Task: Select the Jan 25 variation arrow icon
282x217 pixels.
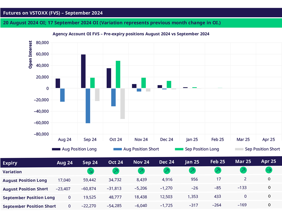Action: [x=192, y=171]
